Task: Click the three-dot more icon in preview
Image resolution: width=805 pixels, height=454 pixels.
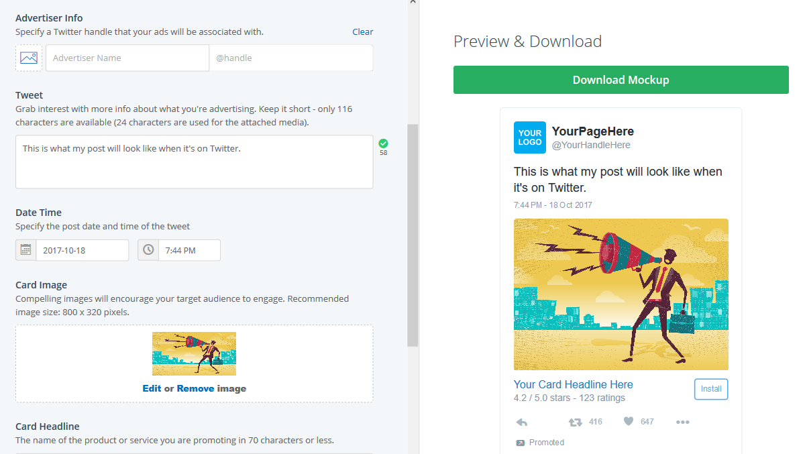Action: 683,422
